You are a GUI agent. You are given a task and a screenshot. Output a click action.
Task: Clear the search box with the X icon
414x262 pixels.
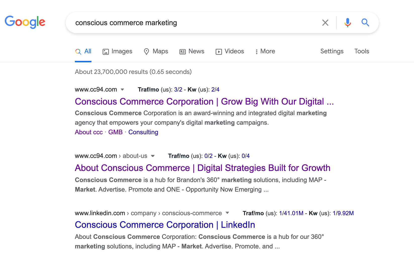coord(325,23)
